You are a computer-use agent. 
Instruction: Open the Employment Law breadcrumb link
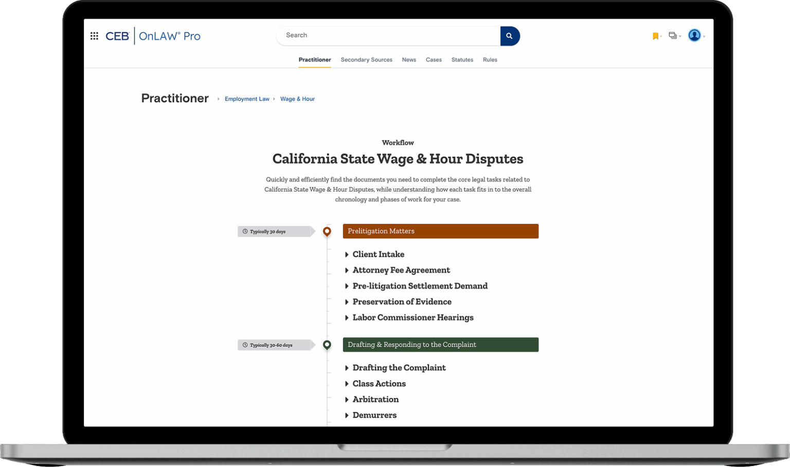(x=247, y=99)
